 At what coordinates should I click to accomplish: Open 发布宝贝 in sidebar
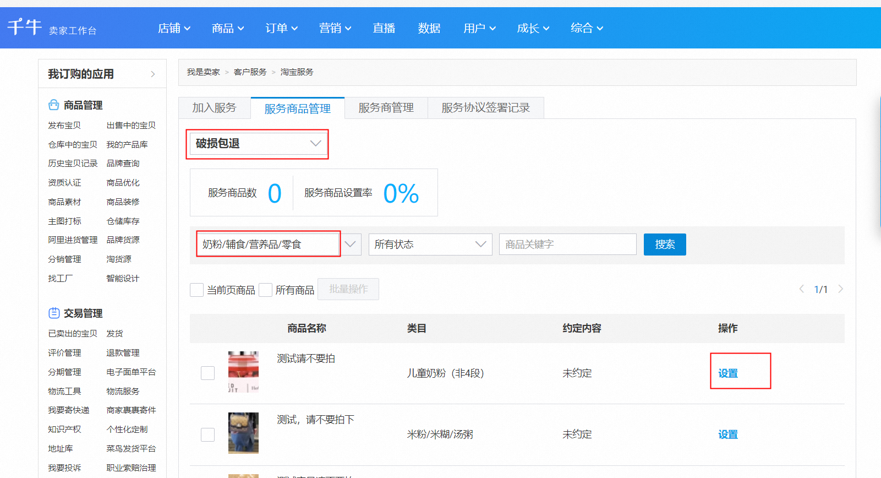point(64,126)
